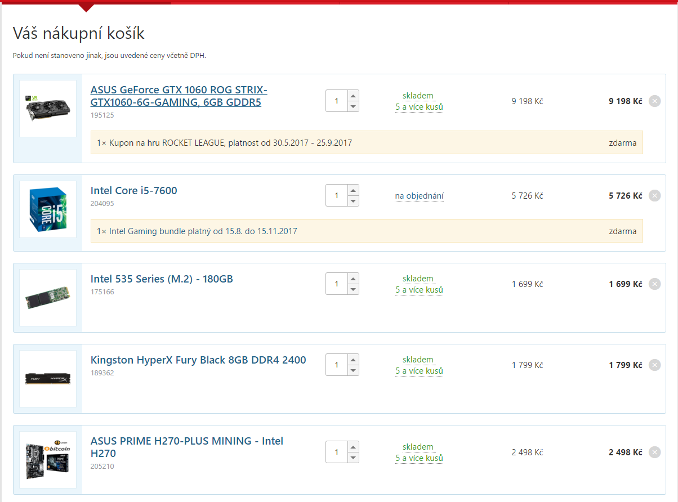Select bold total price 9 198 Kč
Screen dimensions: 678x502
625,101
